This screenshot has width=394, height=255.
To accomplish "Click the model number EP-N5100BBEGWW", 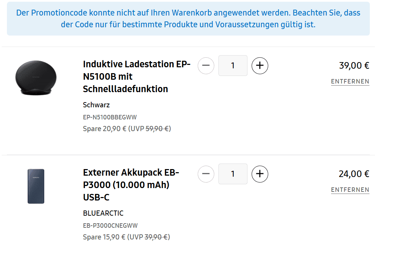I will click(110, 117).
